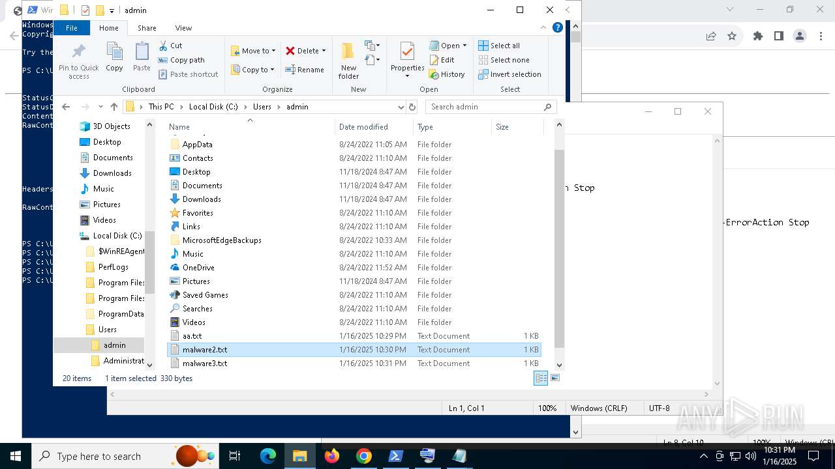
Task: Click the Windows Start button
Action: point(15,456)
